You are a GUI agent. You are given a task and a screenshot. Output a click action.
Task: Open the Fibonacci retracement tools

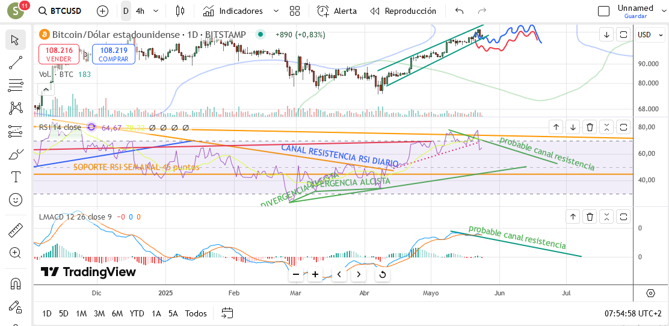(16, 85)
